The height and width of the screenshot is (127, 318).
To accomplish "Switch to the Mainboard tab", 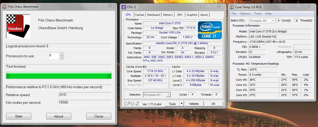I will (x=153, y=15).
